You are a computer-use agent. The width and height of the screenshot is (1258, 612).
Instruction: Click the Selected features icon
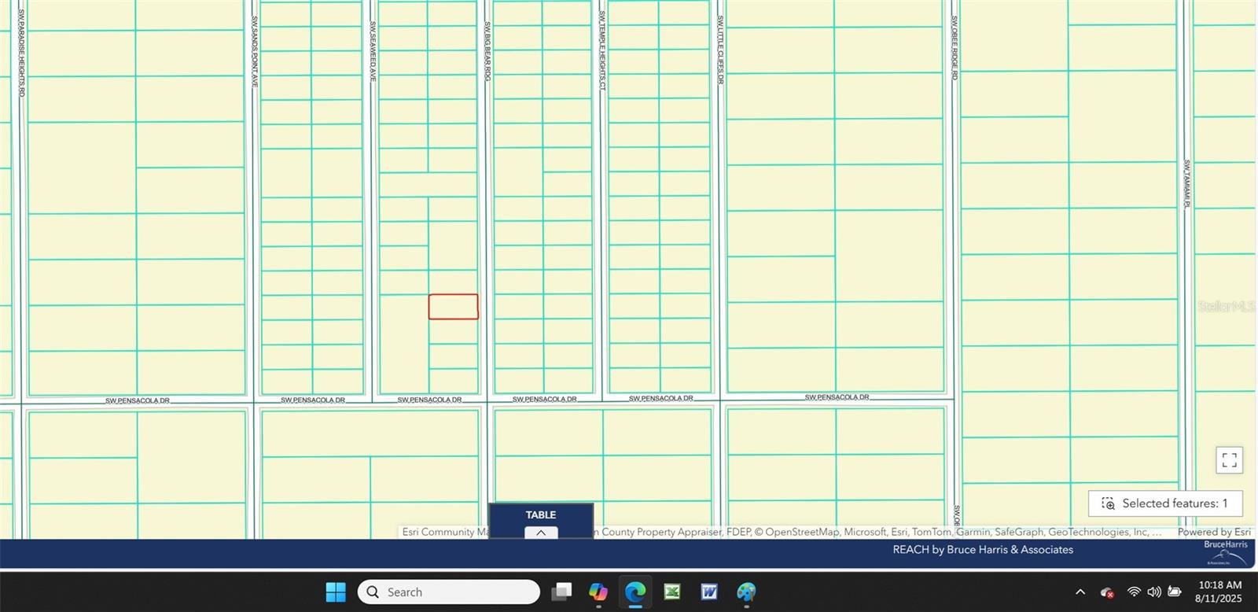point(1108,503)
